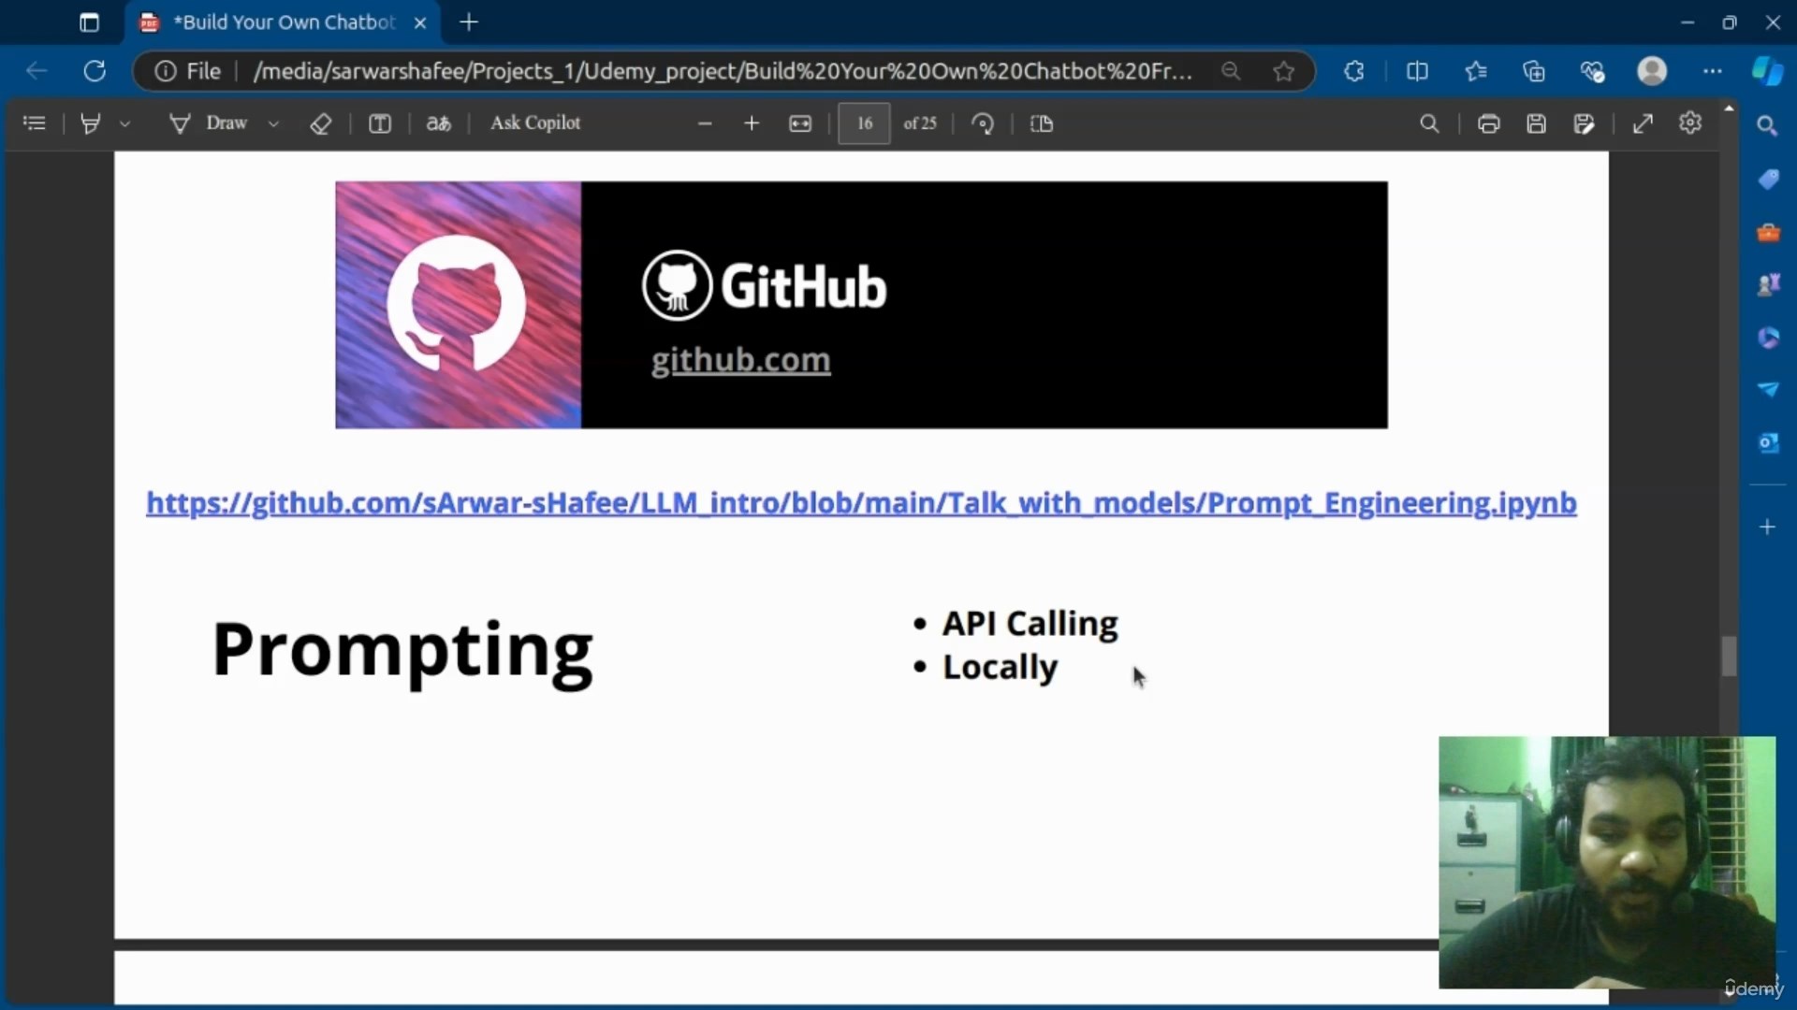This screenshot has width=1797, height=1010.
Task: Activate the Draw tool
Action: click(x=210, y=123)
